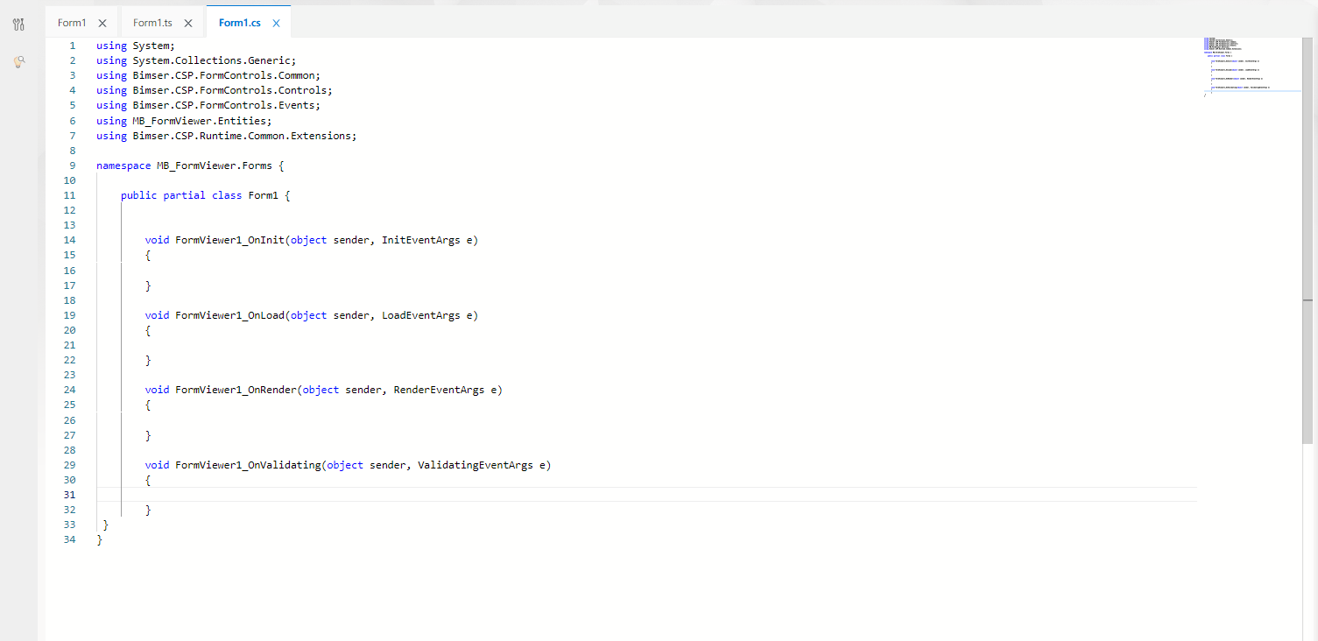Click 'System.Collections.Generic' on line 2
This screenshot has height=641, width=1318.
tap(212, 60)
